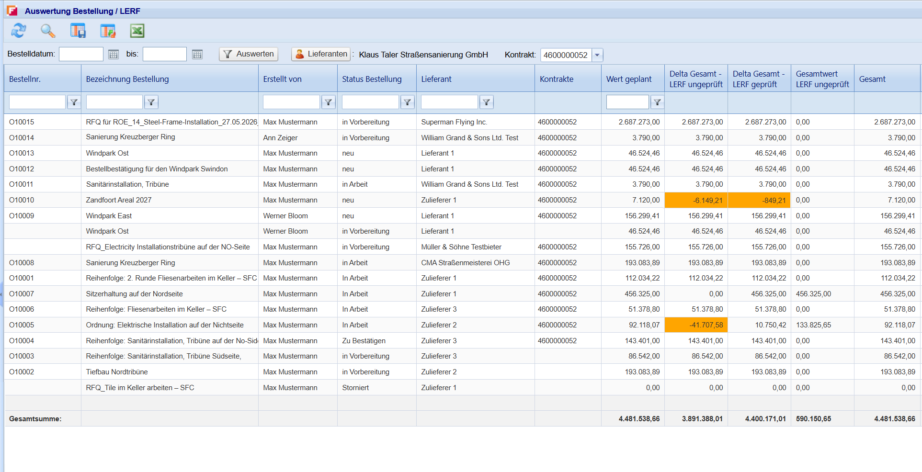
Task: Sort by Kontrakte column header
Action: click(x=557, y=79)
